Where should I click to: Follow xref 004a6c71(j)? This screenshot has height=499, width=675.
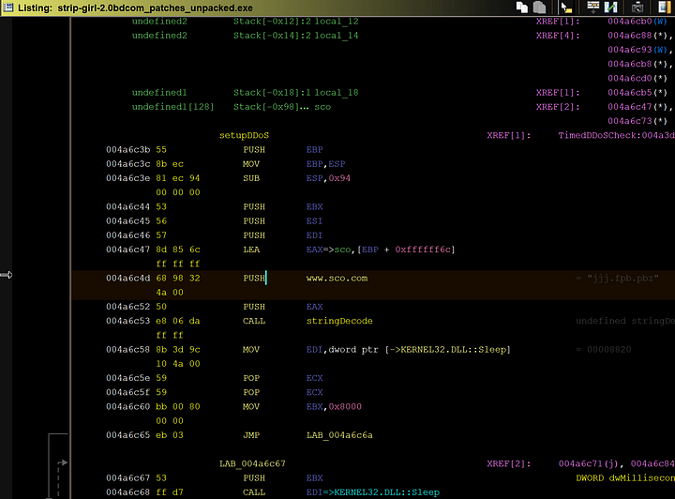tap(589, 463)
